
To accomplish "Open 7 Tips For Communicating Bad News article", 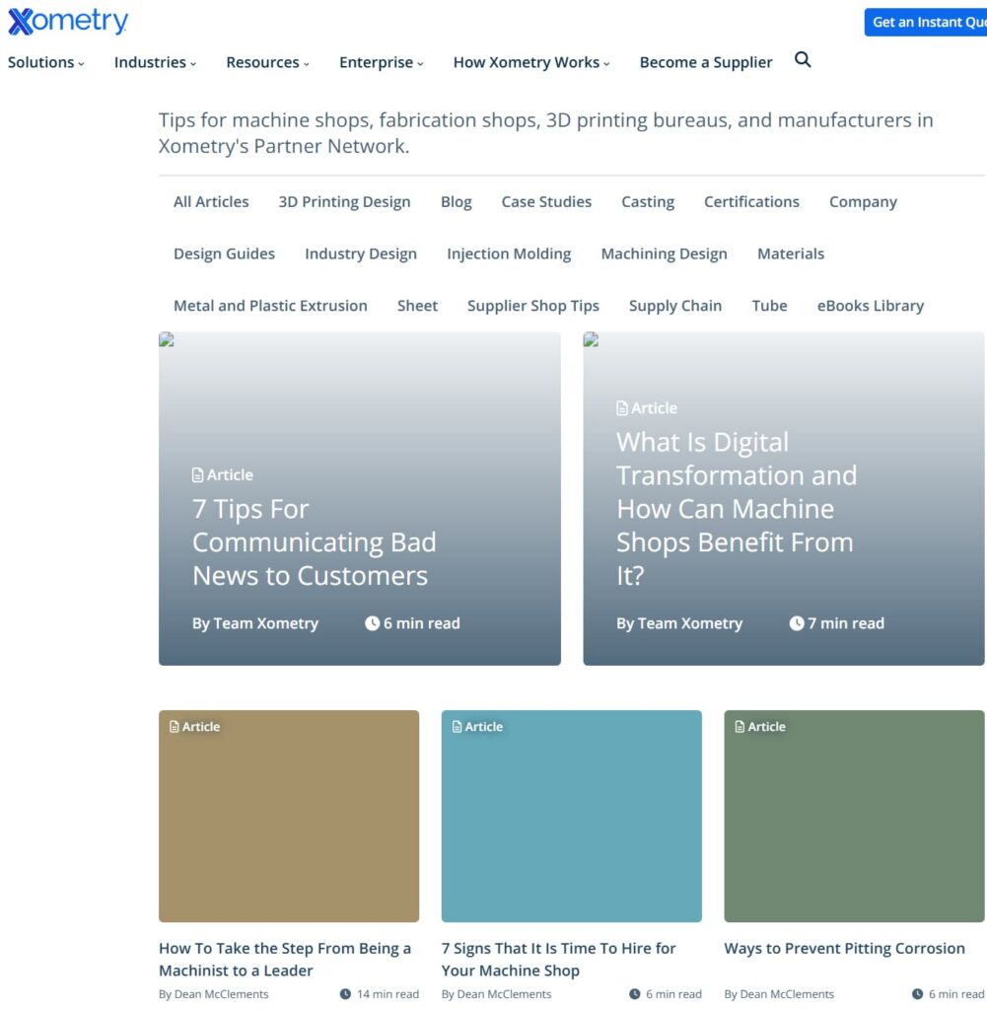I will pyautogui.click(x=315, y=542).
